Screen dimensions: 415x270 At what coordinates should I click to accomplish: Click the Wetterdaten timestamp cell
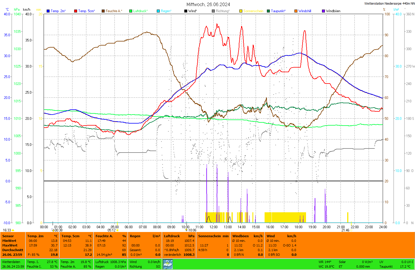pyautogui.click(x=13, y=264)
